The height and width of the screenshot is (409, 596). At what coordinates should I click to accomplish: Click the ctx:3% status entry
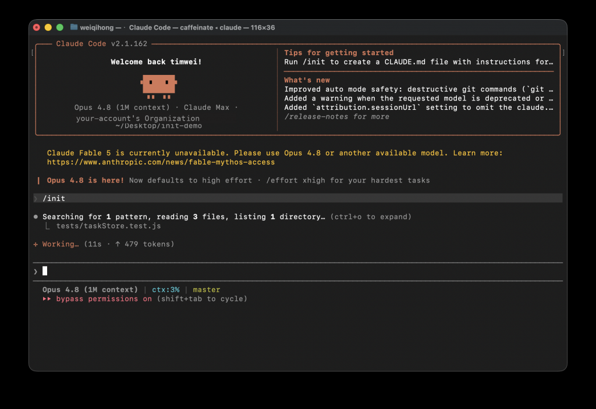(x=166, y=289)
